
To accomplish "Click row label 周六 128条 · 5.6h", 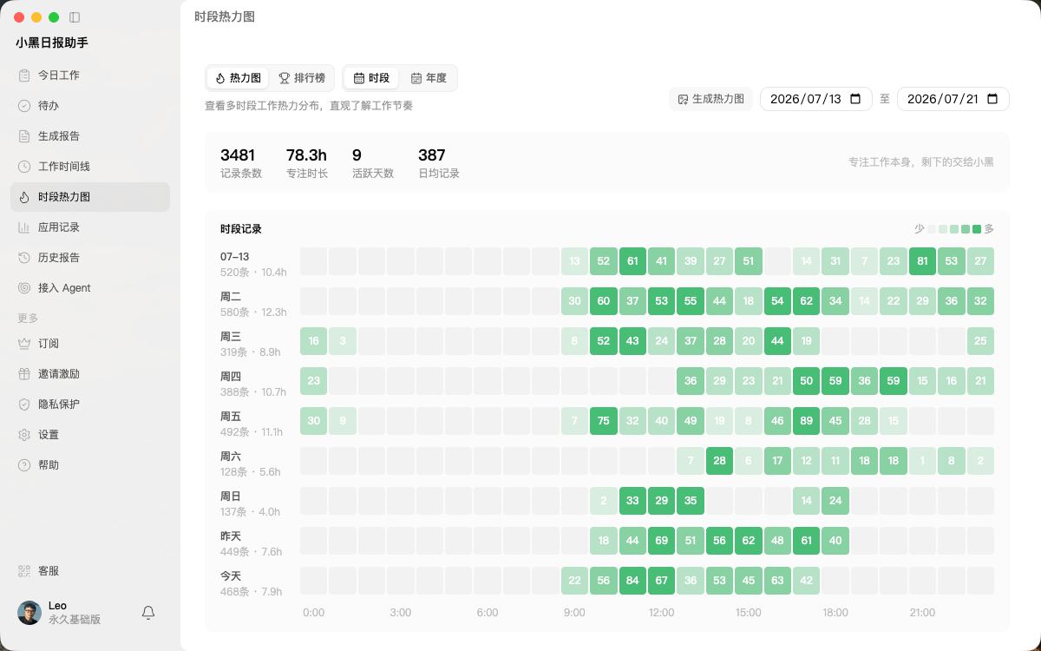I will point(251,464).
